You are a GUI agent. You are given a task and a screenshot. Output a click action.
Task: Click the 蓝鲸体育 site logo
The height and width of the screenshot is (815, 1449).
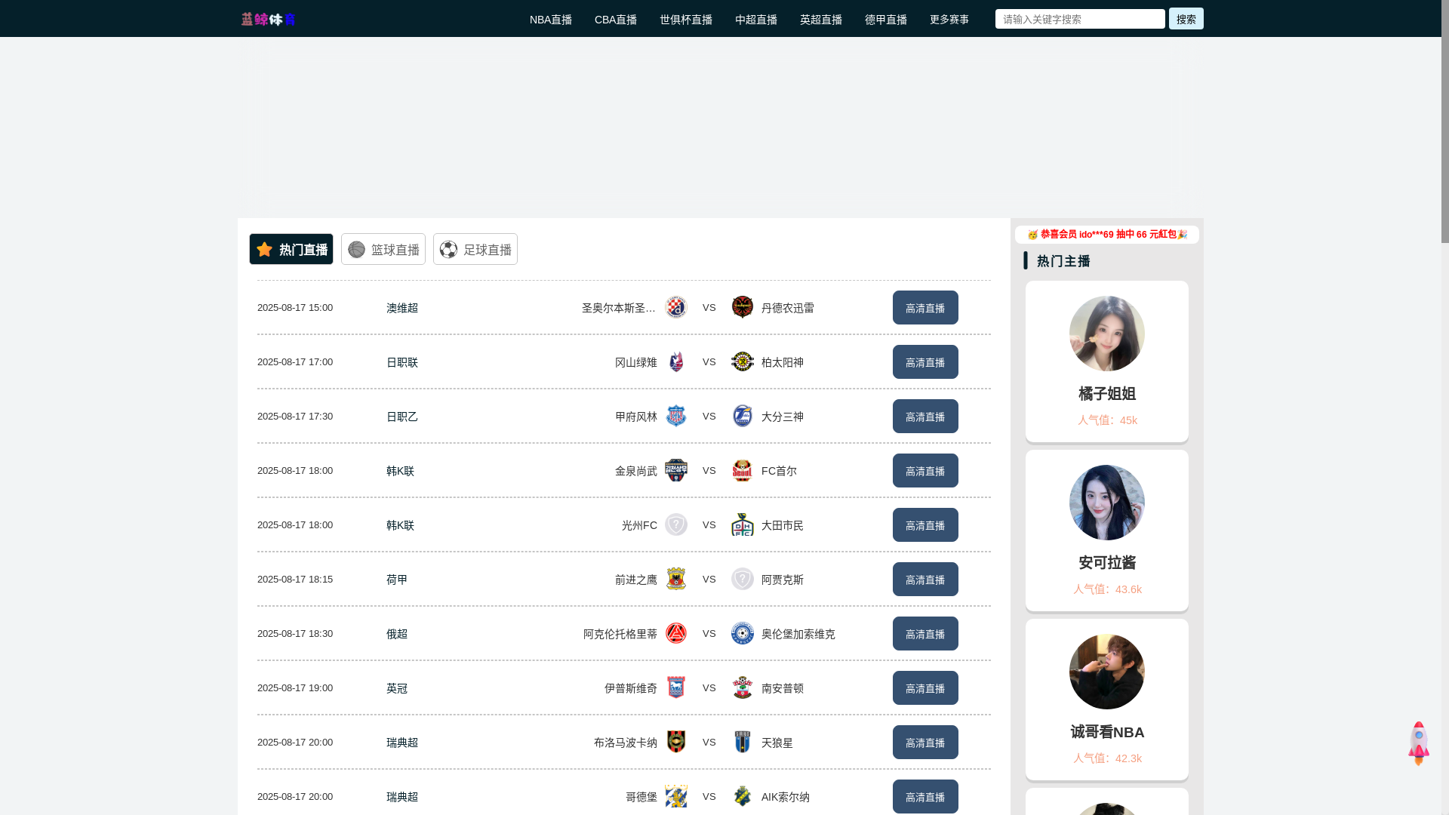pos(268,19)
